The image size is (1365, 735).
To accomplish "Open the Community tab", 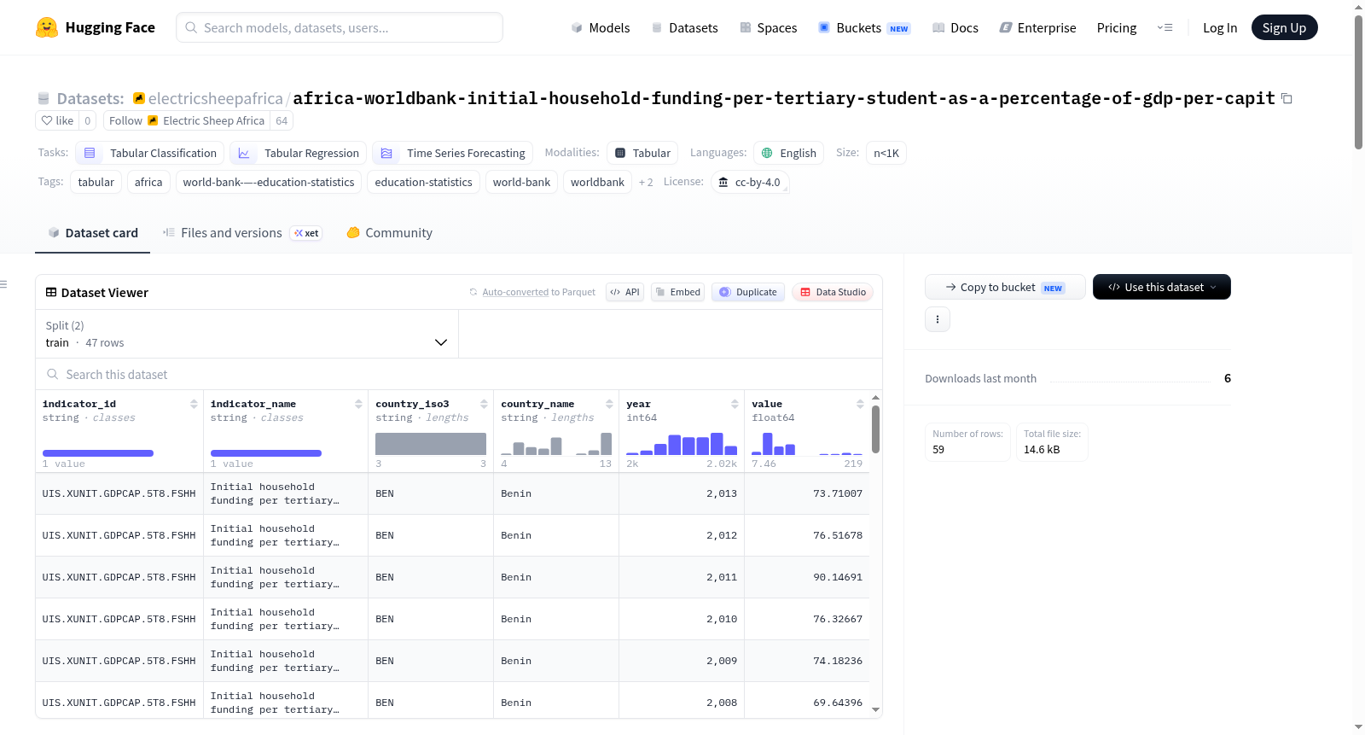I will click(x=389, y=233).
